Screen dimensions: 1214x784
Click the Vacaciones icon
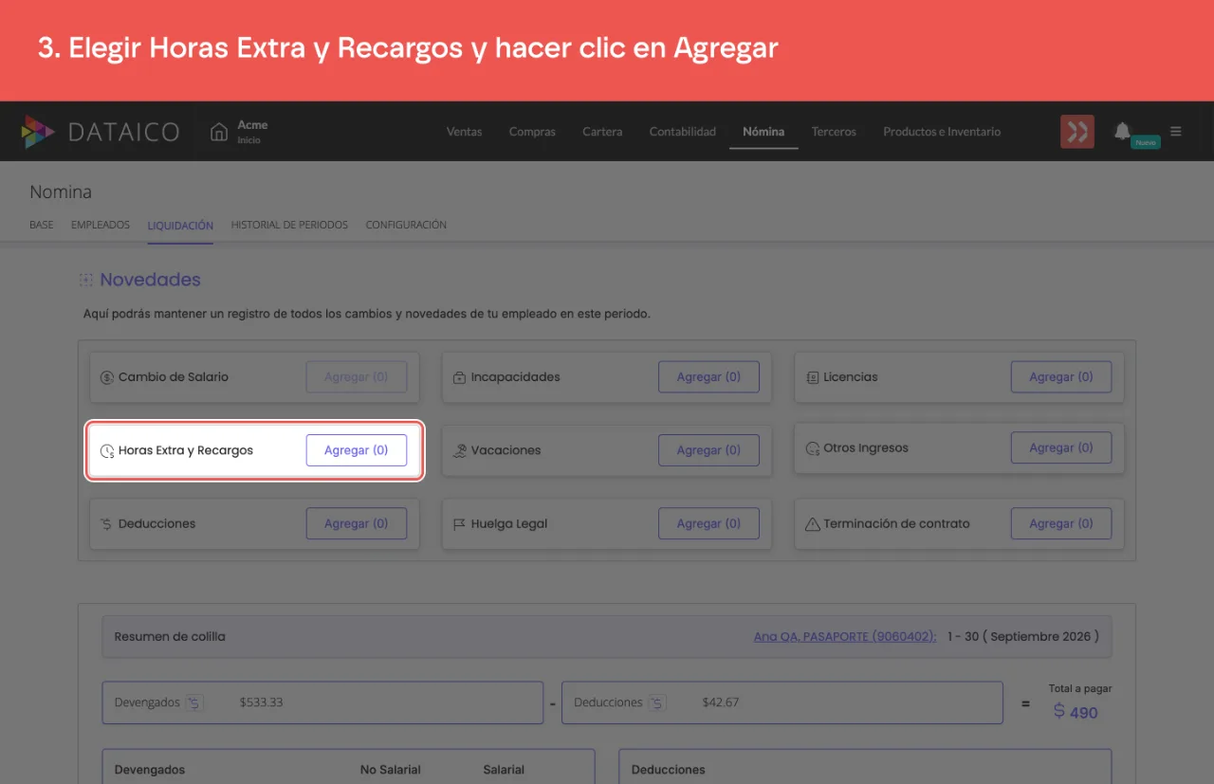[460, 450]
